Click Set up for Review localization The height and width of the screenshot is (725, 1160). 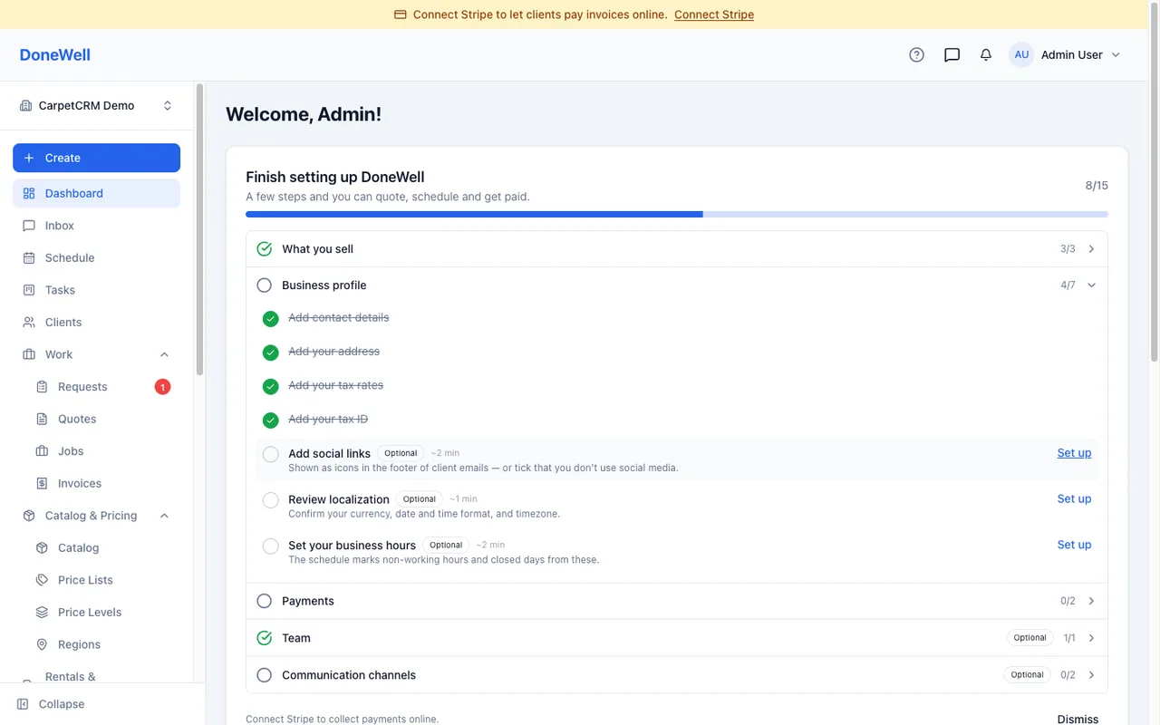(1074, 498)
